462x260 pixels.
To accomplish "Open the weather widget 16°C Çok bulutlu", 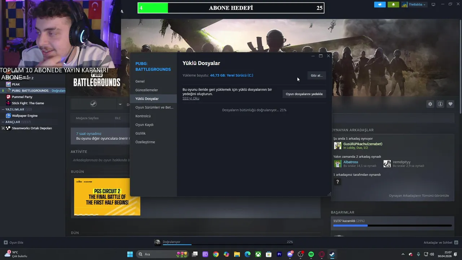I will (16, 254).
